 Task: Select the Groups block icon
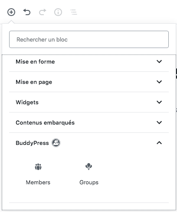point(89,167)
